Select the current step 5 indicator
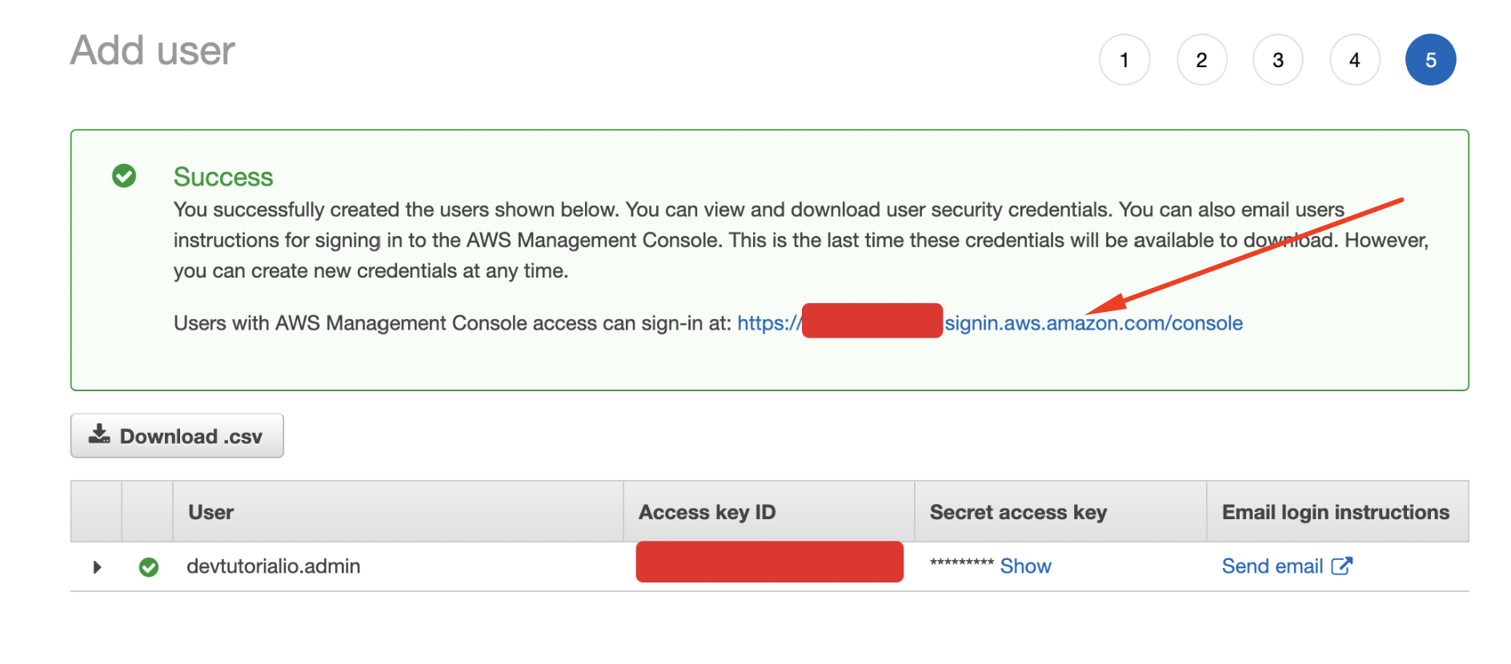The image size is (1511, 664). [1431, 60]
